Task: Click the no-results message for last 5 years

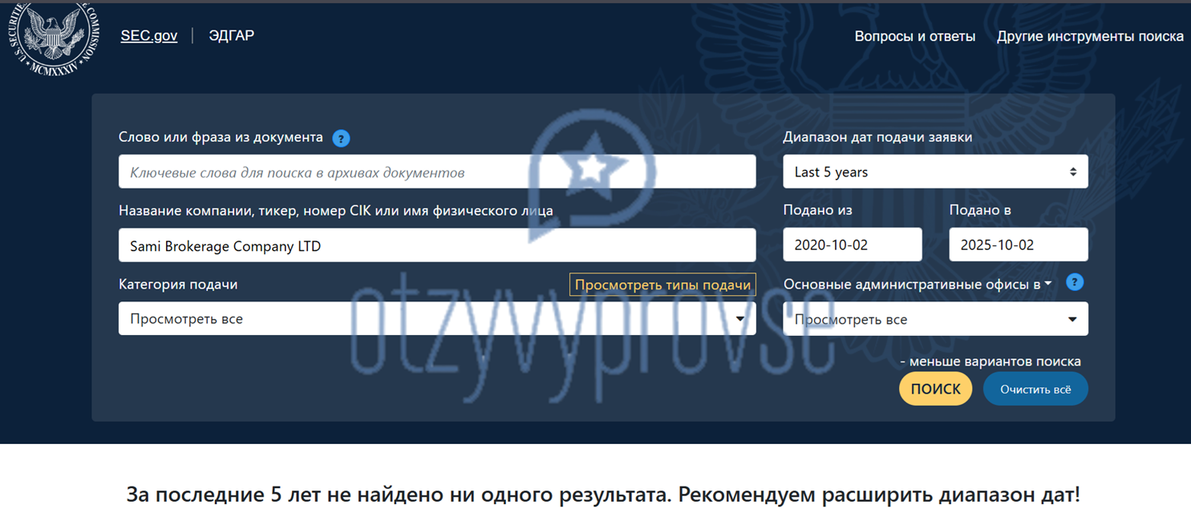Action: tap(603, 494)
